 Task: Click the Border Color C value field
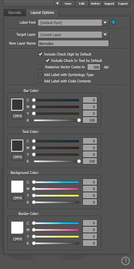tap(90, 223)
